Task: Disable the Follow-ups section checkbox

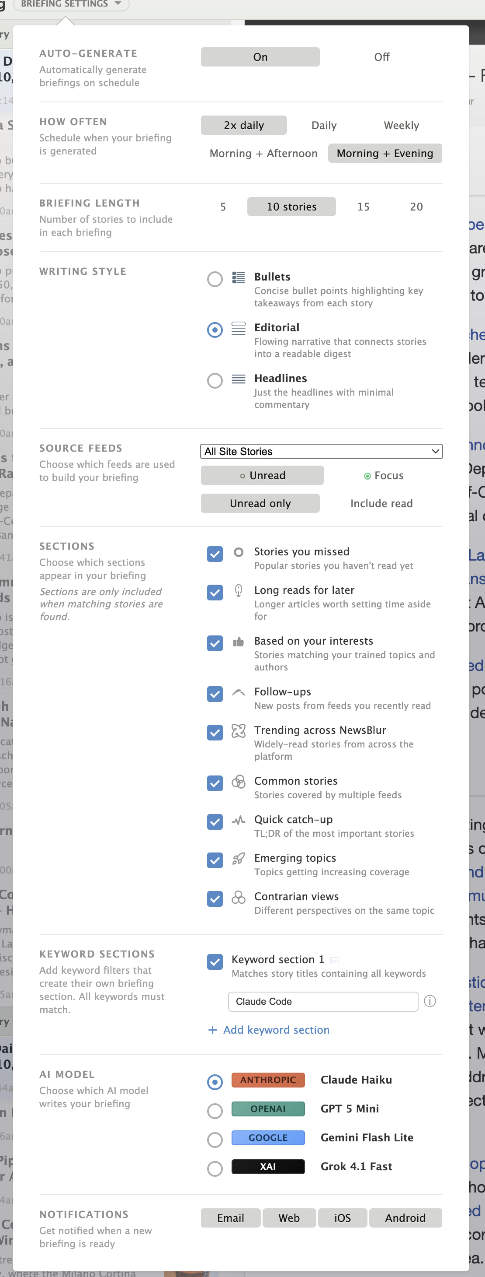Action: tap(215, 694)
